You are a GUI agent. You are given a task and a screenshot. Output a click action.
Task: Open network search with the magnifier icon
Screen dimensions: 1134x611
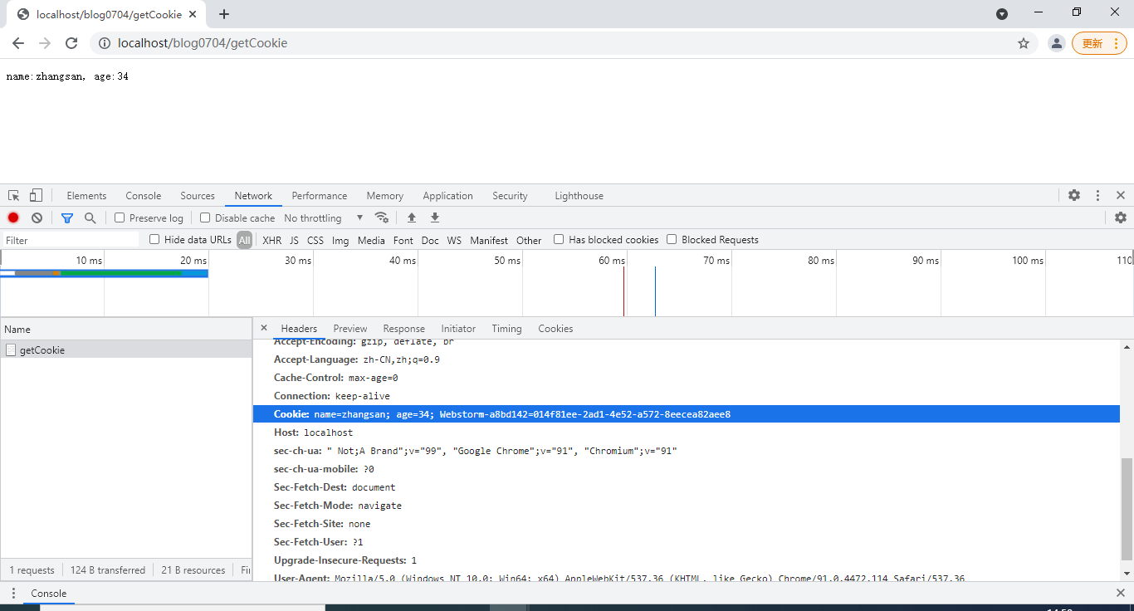click(90, 218)
